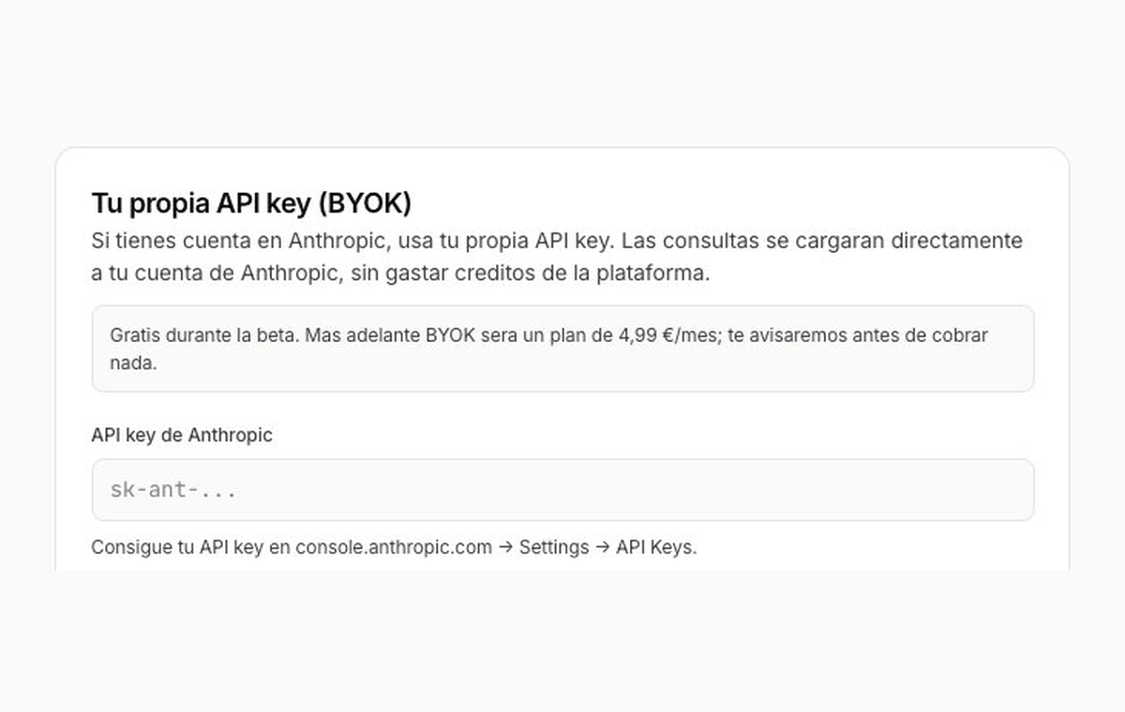Click the "Gratis durante la beta" notice box
The width and height of the screenshot is (1125, 712).
pyautogui.click(x=562, y=349)
